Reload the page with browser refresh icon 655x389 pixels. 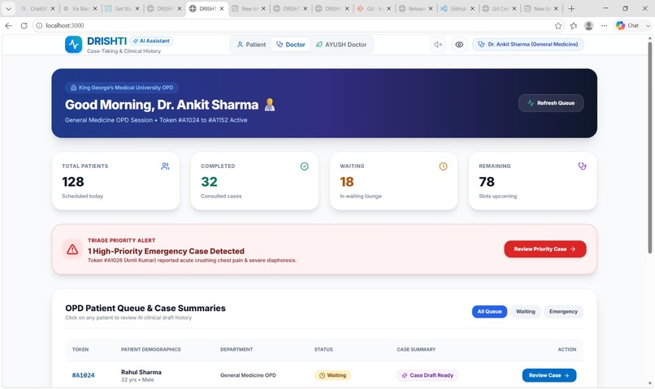click(x=24, y=25)
